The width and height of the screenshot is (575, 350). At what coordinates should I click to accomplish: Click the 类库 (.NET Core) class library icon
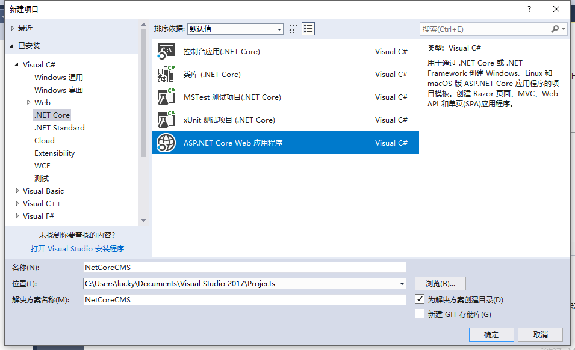coord(166,74)
